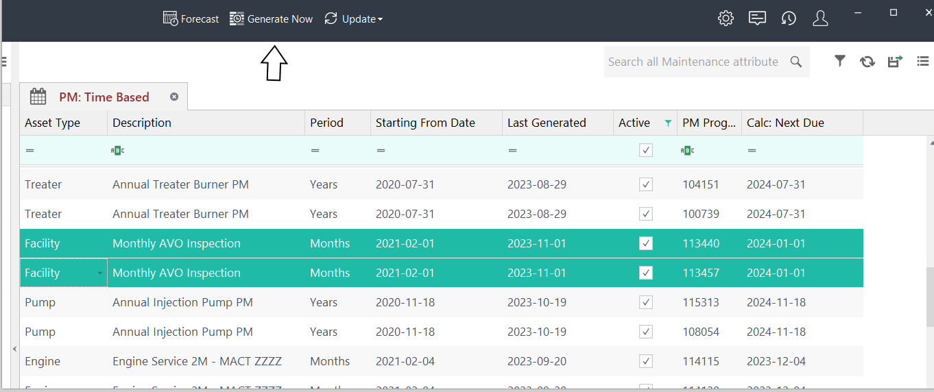Click the calendar icon on the PM tab
934x392 pixels.
pos(38,97)
